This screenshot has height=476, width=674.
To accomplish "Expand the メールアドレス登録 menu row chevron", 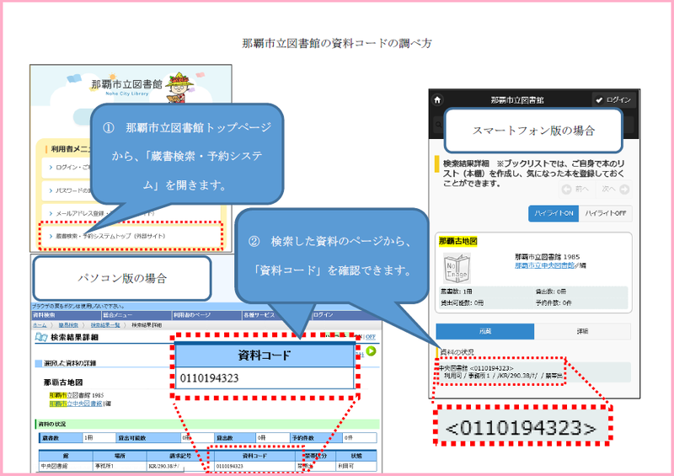I will tap(51, 214).
